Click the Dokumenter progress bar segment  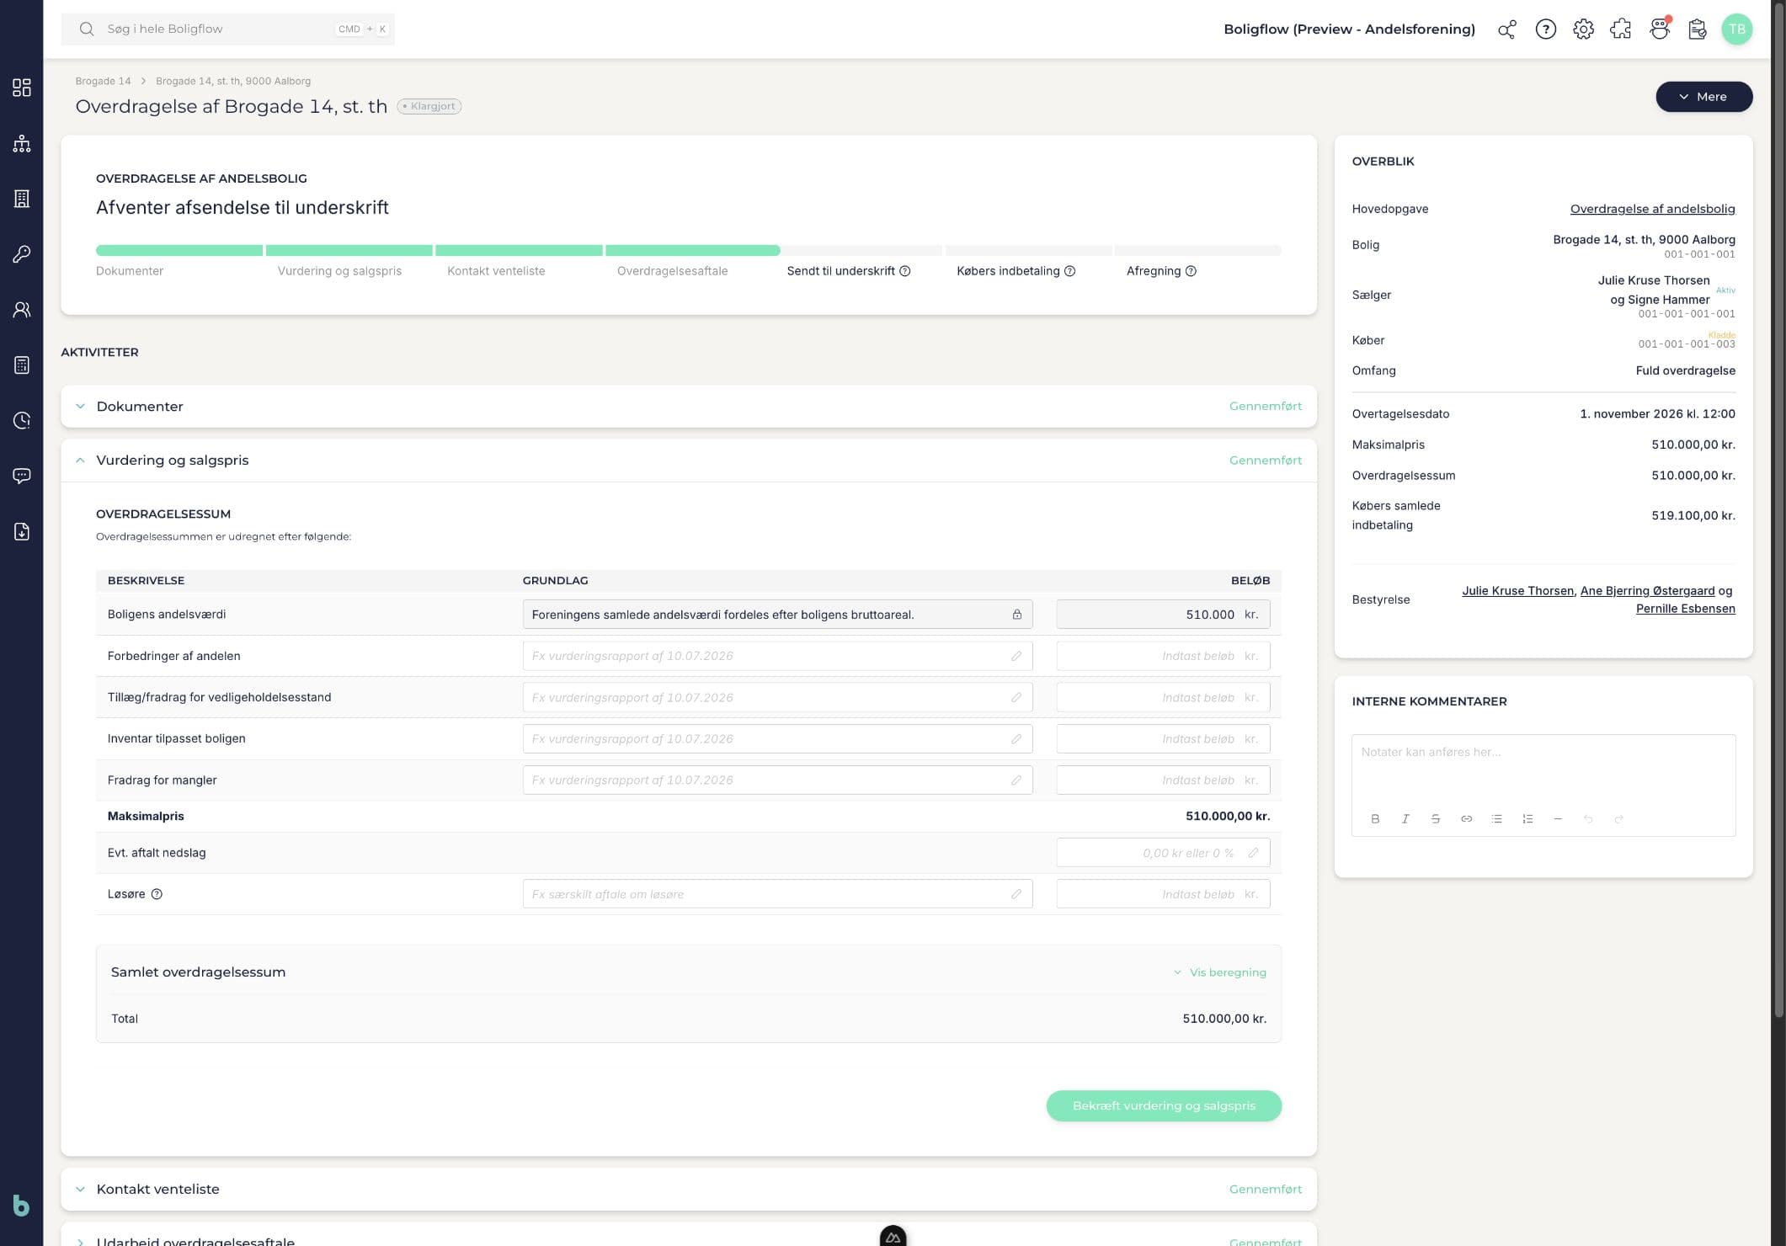click(179, 250)
